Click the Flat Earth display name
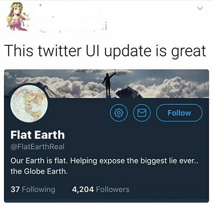The width and height of the screenshot is (213, 203). 37,134
